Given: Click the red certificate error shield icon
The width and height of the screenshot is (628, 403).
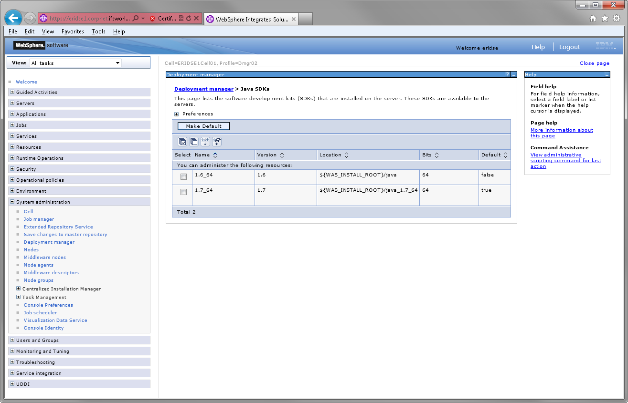Looking at the screenshot, I should click(152, 19).
